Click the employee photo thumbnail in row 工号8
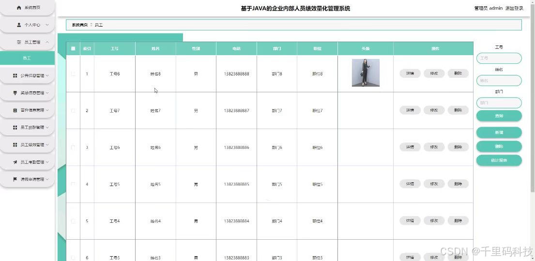This screenshot has width=535, height=261. tap(366, 72)
